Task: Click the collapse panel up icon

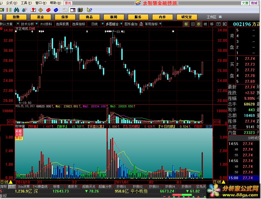Action: (x=218, y=24)
